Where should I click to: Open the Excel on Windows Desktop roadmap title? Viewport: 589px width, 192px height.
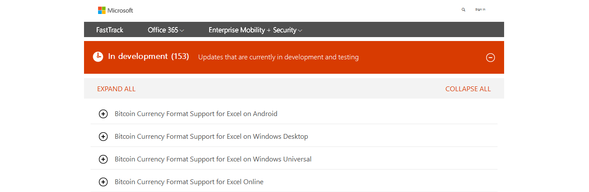211,137
